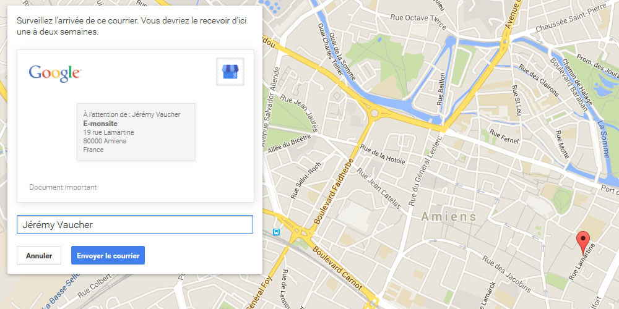This screenshot has height=309, width=619.
Task: Click the Rue Octave Tierce label
Action: coord(418,22)
